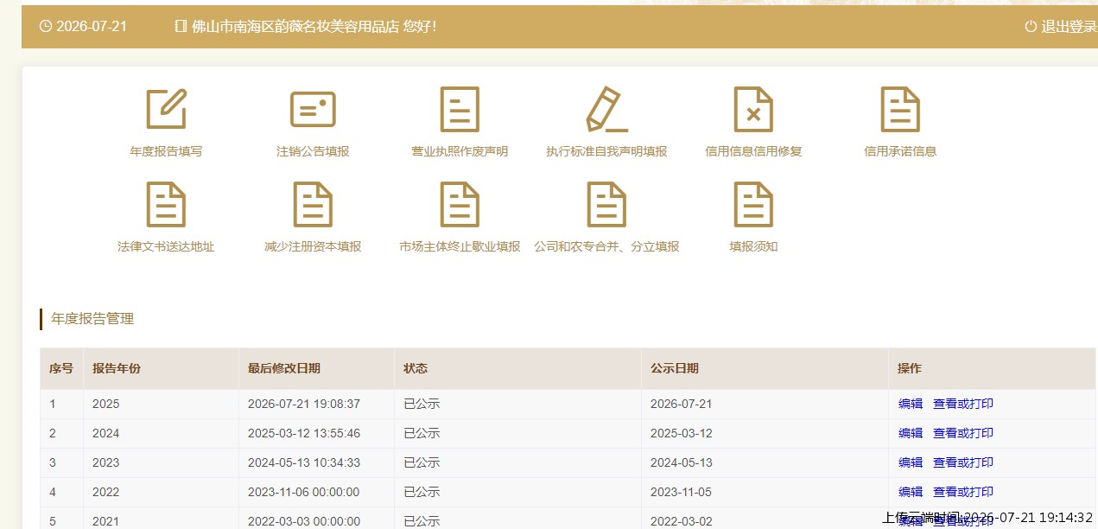This screenshot has width=1098, height=529.
Task: Click the 2026-07-21 date with clock icon
Action: (84, 27)
